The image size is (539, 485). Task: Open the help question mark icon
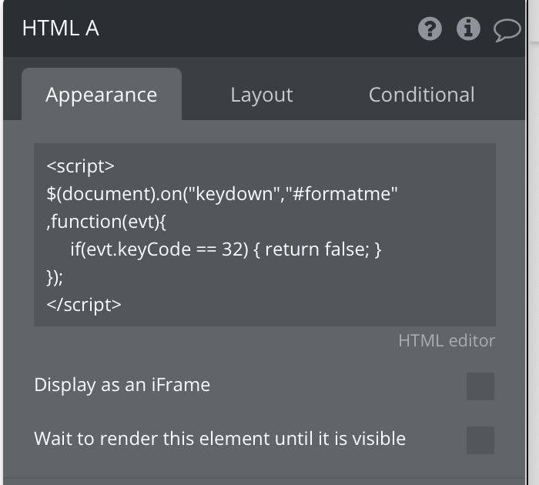pos(430,29)
